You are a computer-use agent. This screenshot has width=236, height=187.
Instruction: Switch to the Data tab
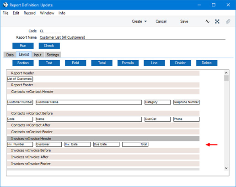10,55
